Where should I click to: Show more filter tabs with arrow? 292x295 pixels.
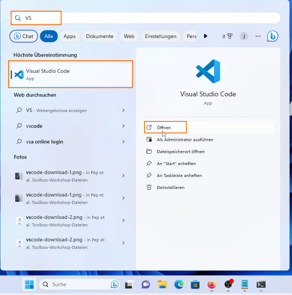(x=206, y=36)
